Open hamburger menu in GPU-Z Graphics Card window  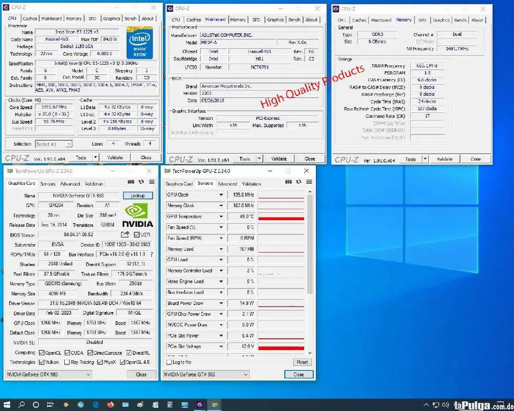coord(152,181)
